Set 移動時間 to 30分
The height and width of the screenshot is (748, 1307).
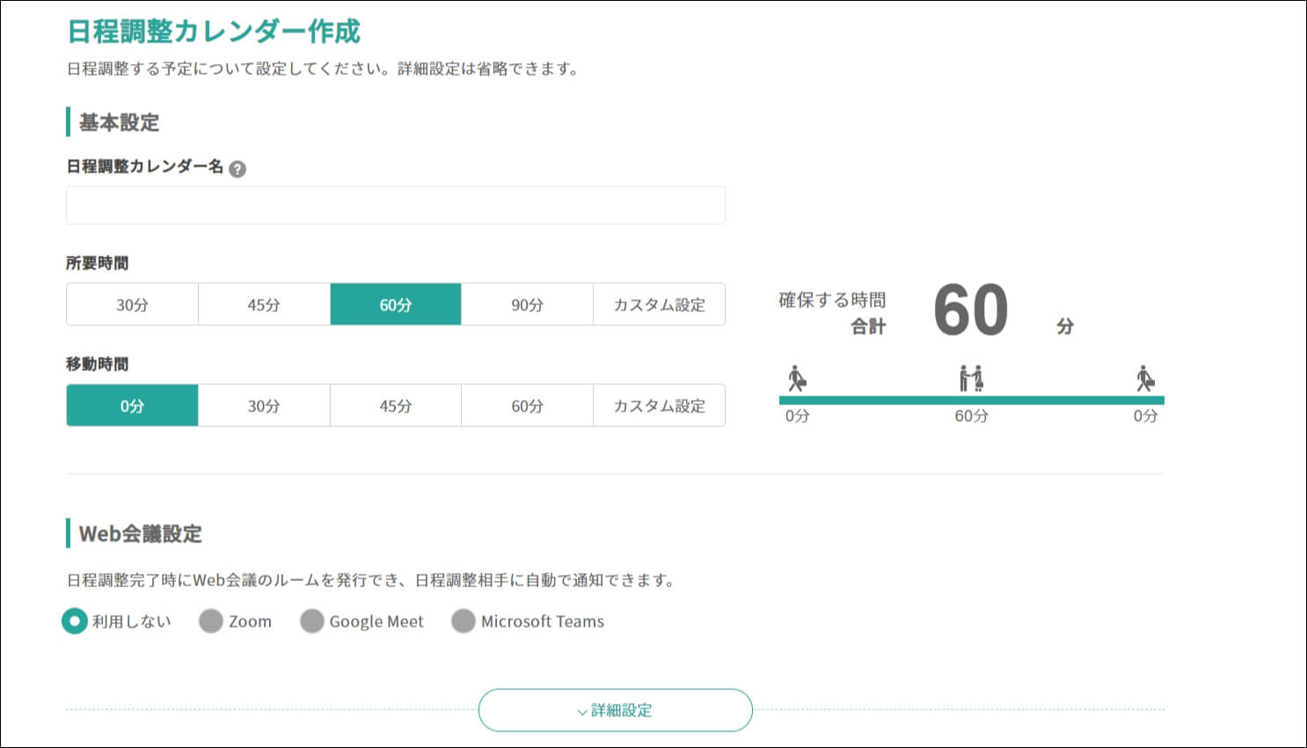pyautogui.click(x=264, y=405)
